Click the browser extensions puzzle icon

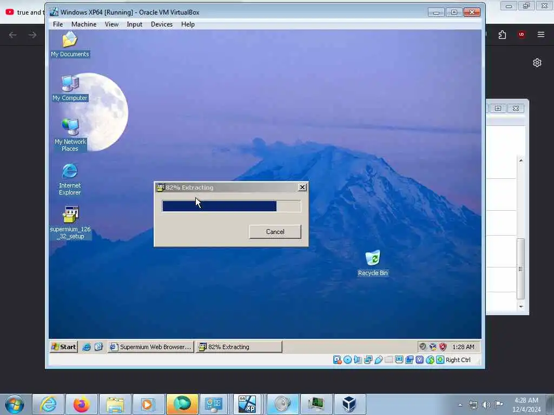[x=502, y=35]
